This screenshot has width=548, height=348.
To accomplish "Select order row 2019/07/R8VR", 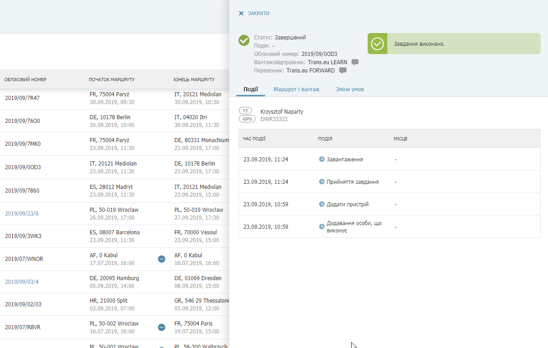I will (114, 327).
